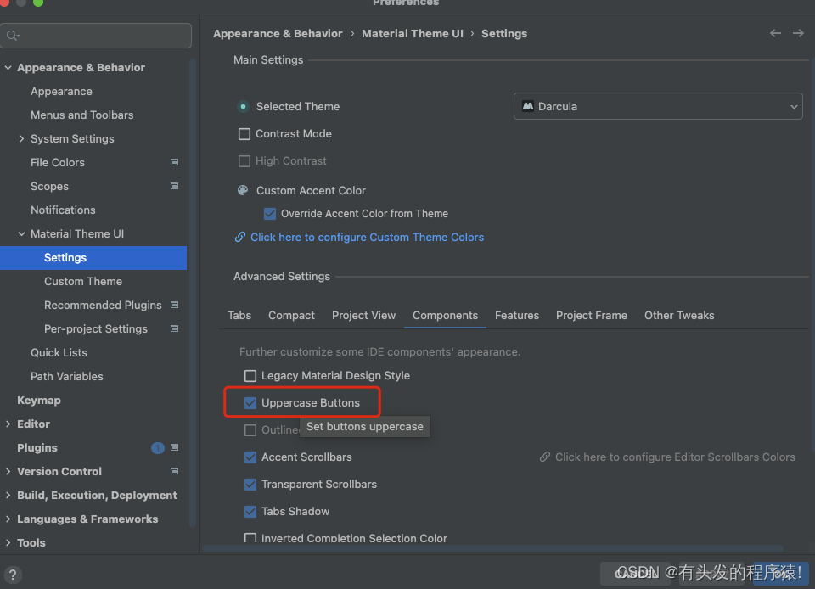Image resolution: width=815 pixels, height=589 pixels.
Task: Click the settings panel horizontal scrollbar
Action: coord(492,548)
